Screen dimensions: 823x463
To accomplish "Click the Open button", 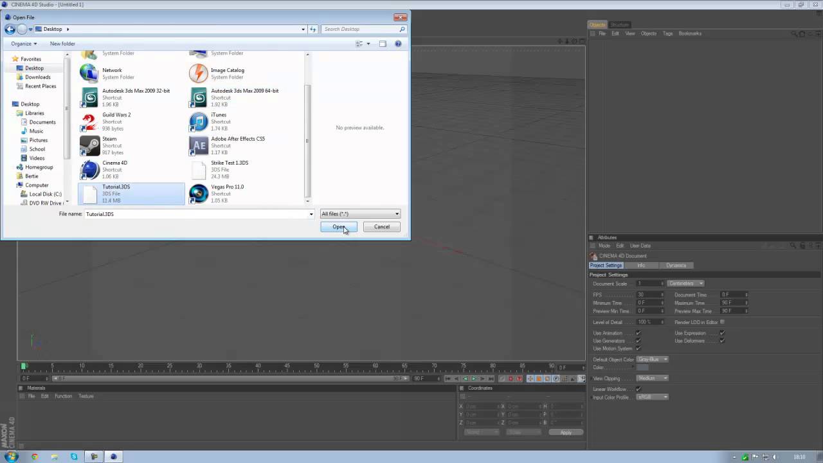I will [339, 226].
